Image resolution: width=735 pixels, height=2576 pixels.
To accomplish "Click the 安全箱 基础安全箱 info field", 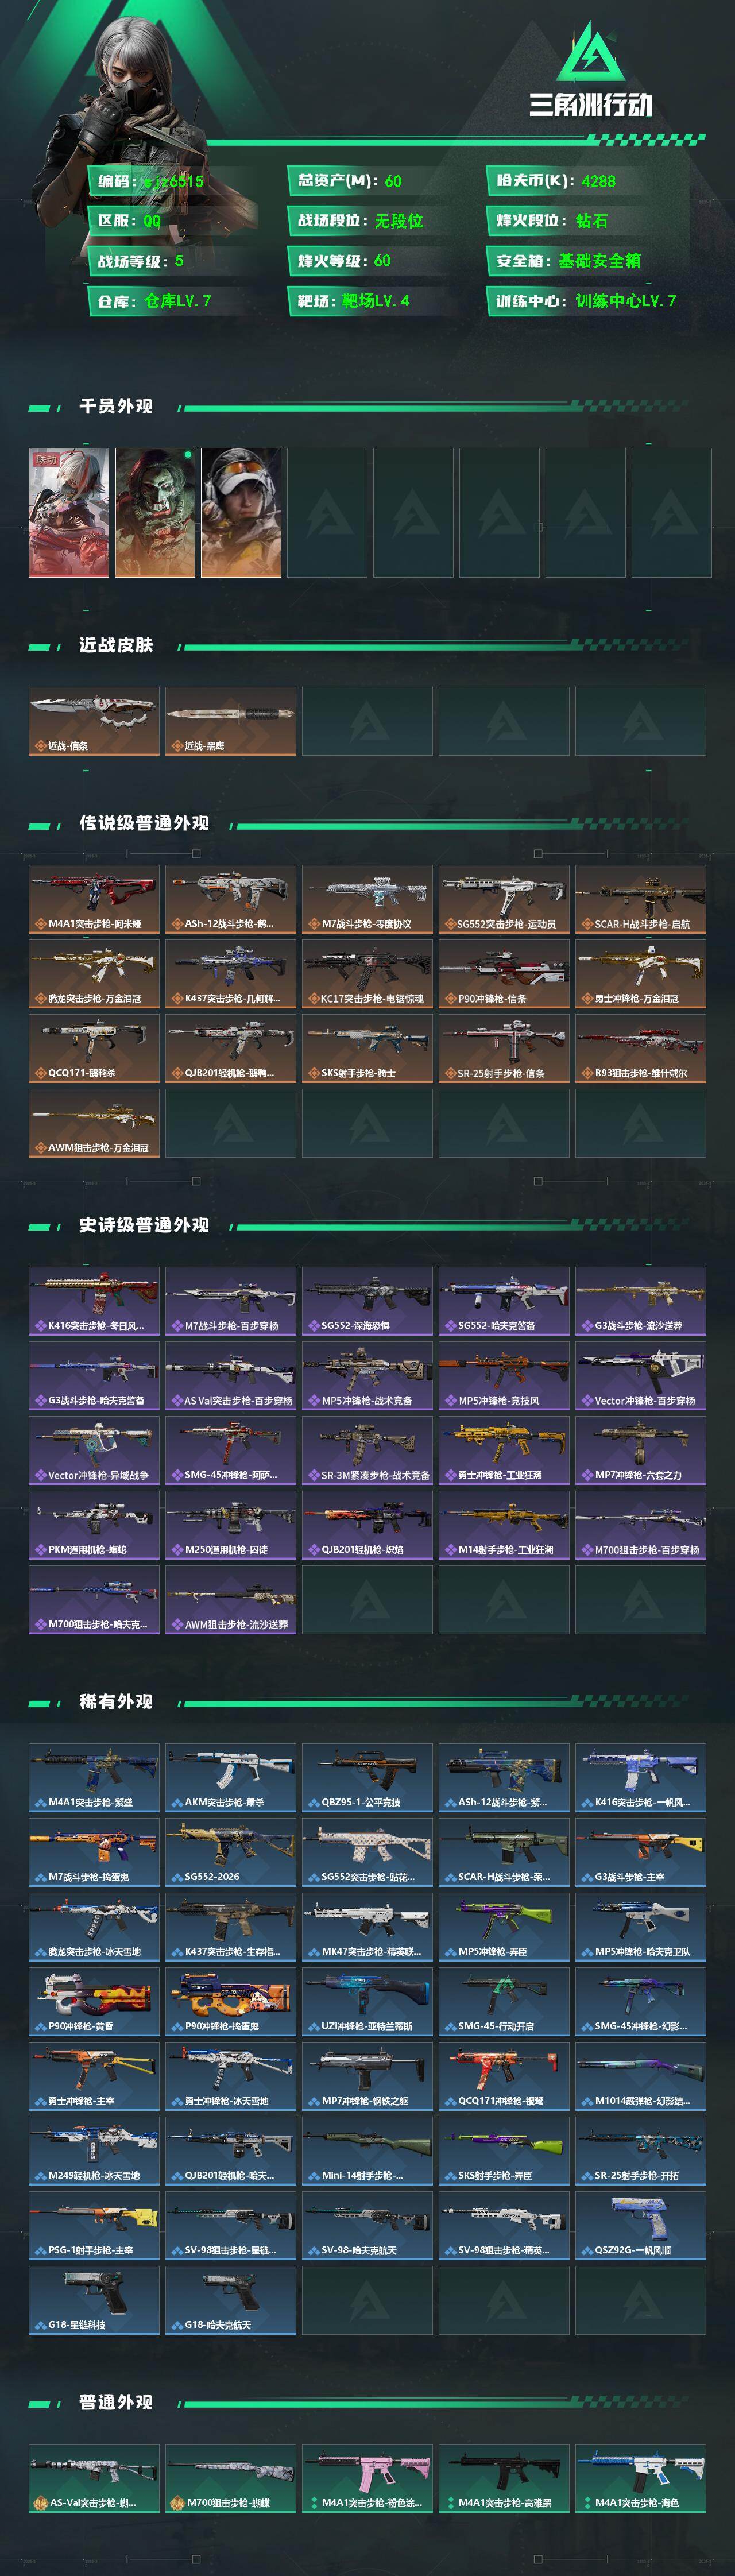I will pos(585,261).
